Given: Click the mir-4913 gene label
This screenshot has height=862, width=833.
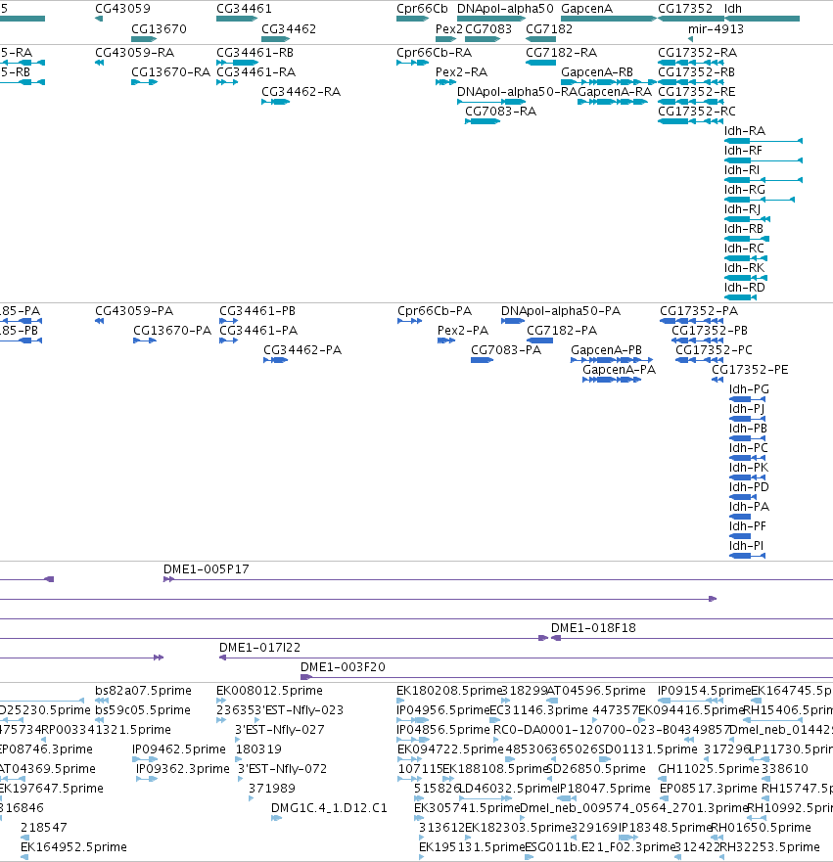Looking at the screenshot, I should pos(716,29).
